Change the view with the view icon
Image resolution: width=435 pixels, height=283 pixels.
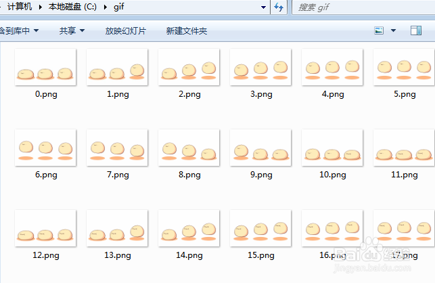coord(379,30)
